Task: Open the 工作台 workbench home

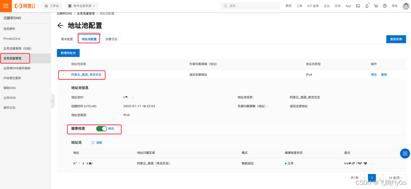Action: point(52,6)
